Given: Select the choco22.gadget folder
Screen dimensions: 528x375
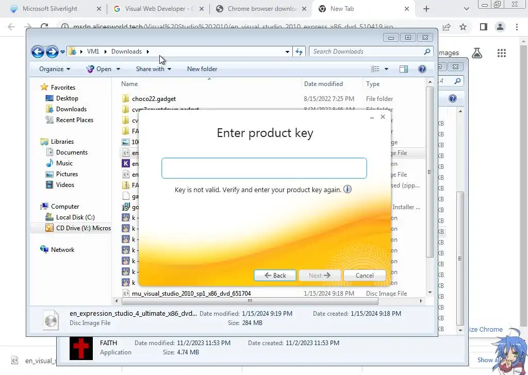Looking at the screenshot, I should [154, 98].
